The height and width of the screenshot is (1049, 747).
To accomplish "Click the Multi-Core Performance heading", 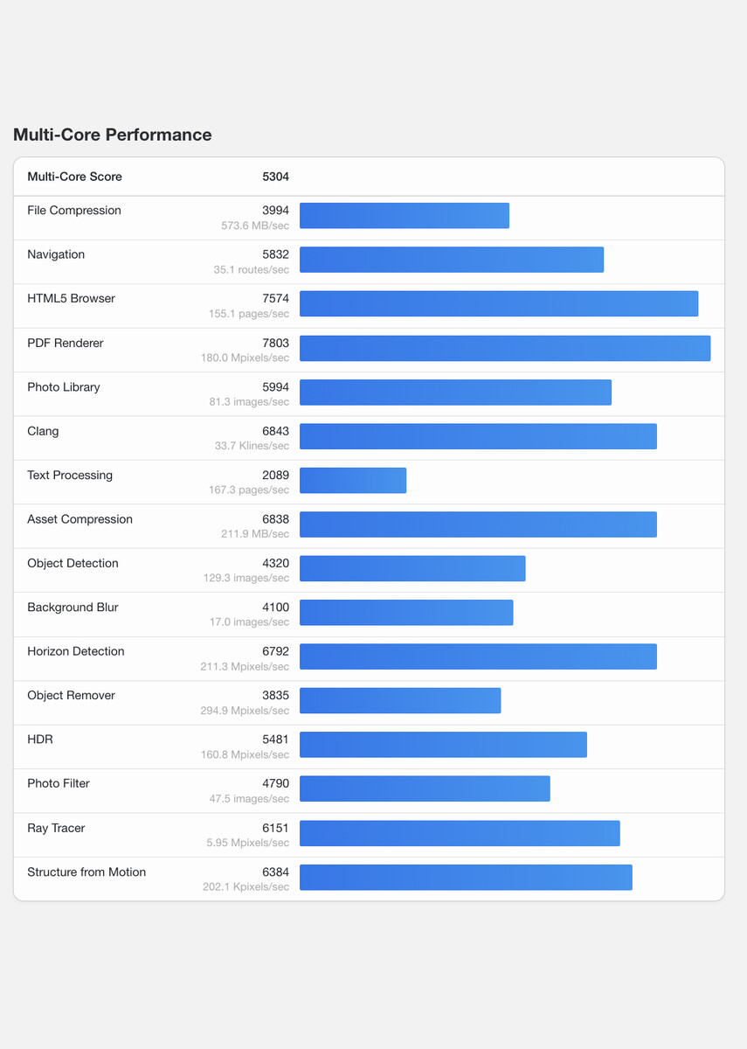I will pyautogui.click(x=113, y=135).
